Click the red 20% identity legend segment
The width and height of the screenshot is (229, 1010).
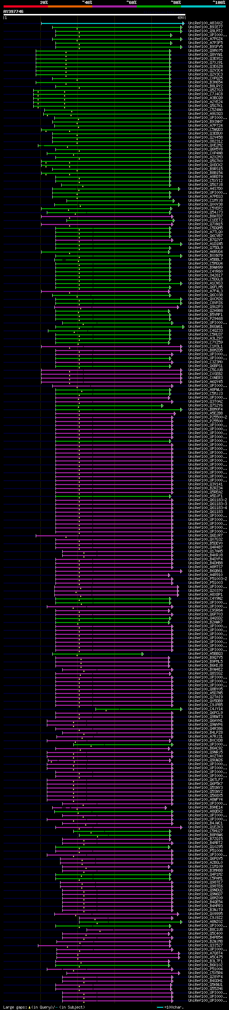26,6
